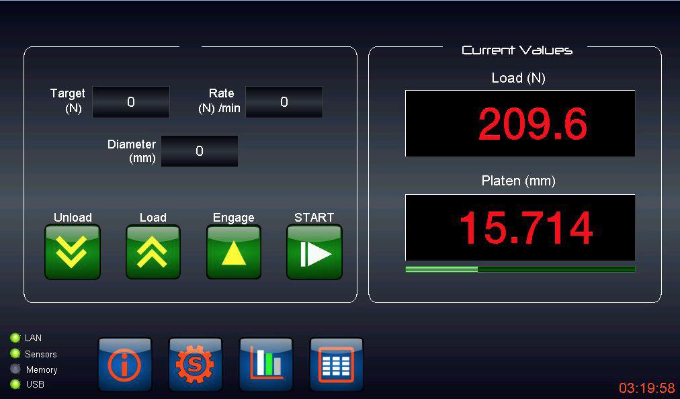This screenshot has height=399, width=680.
Task: Click the USB status indicator light
Action: click(15, 384)
